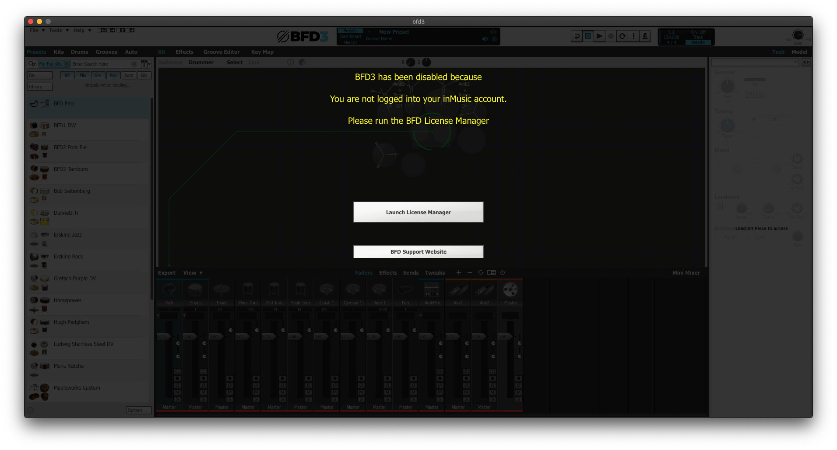Open the Tools menu dropdown

59,30
